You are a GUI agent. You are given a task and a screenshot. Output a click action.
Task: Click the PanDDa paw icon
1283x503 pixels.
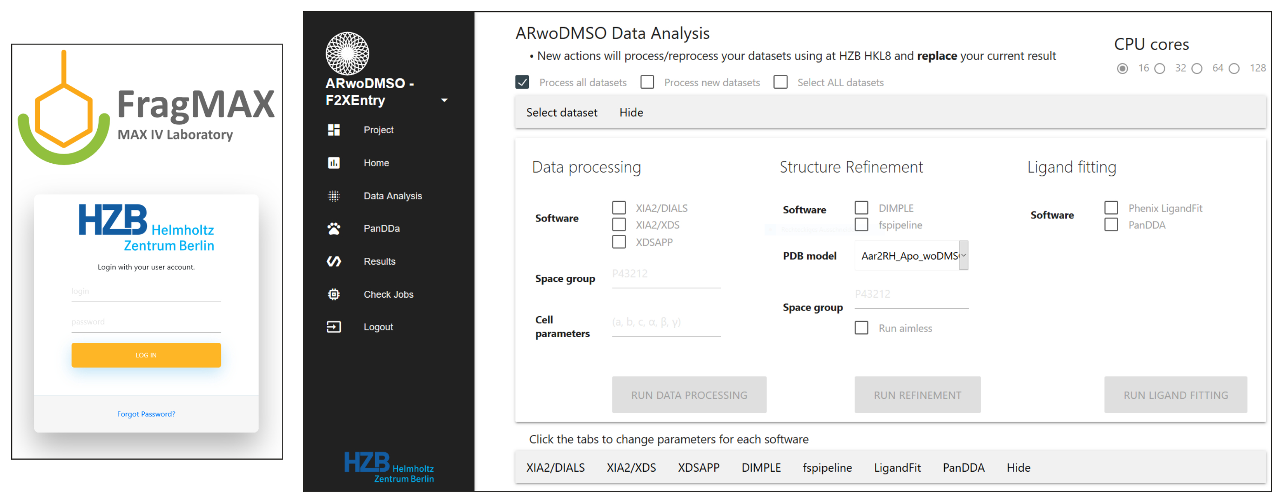(333, 228)
